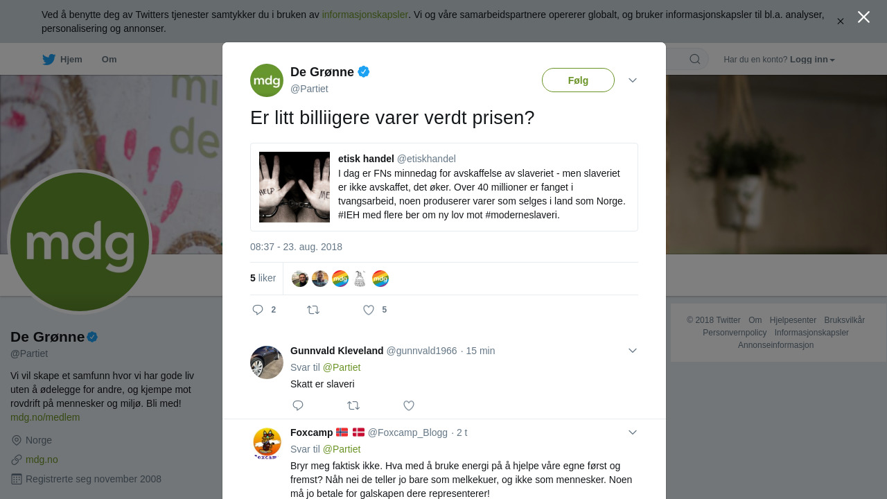Open the mdg.no/medlem link
Viewport: 887px width, 499px height.
(45, 417)
